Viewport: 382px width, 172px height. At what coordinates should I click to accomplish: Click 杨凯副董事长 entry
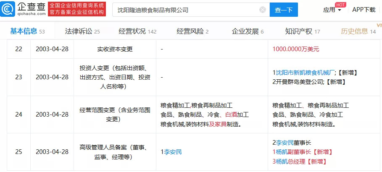coord(291,152)
